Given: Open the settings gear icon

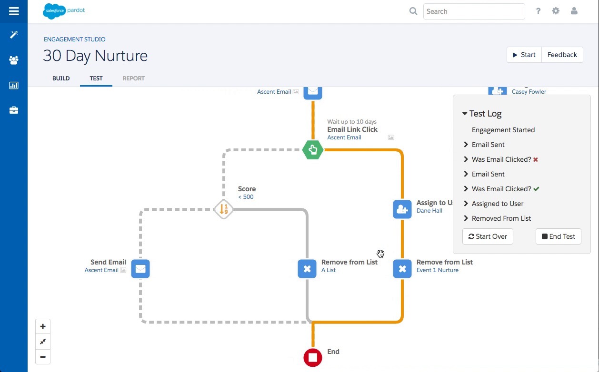Looking at the screenshot, I should tap(556, 11).
